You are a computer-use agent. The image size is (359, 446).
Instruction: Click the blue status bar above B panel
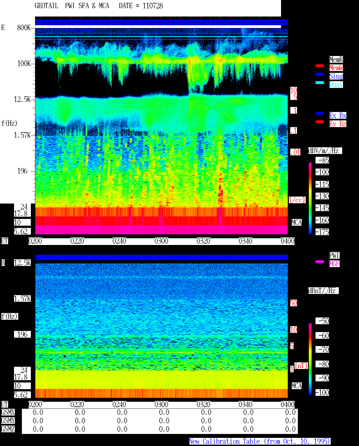[x=161, y=257]
